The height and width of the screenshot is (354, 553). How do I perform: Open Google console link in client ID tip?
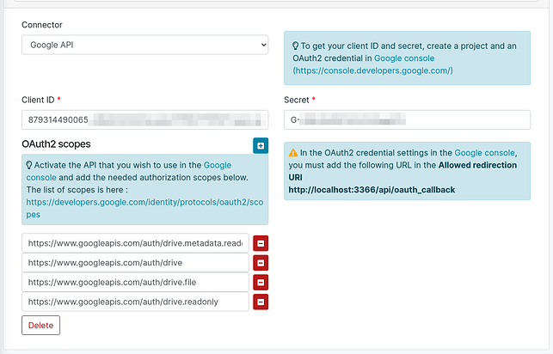(404, 58)
